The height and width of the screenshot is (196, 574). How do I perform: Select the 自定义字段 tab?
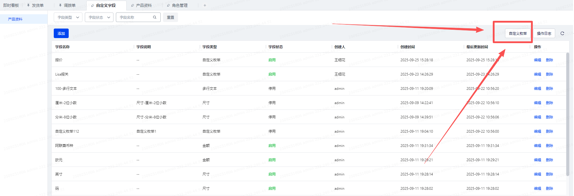[x=106, y=5]
